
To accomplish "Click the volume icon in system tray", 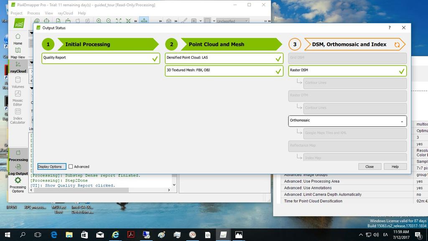I will [x=376, y=235].
